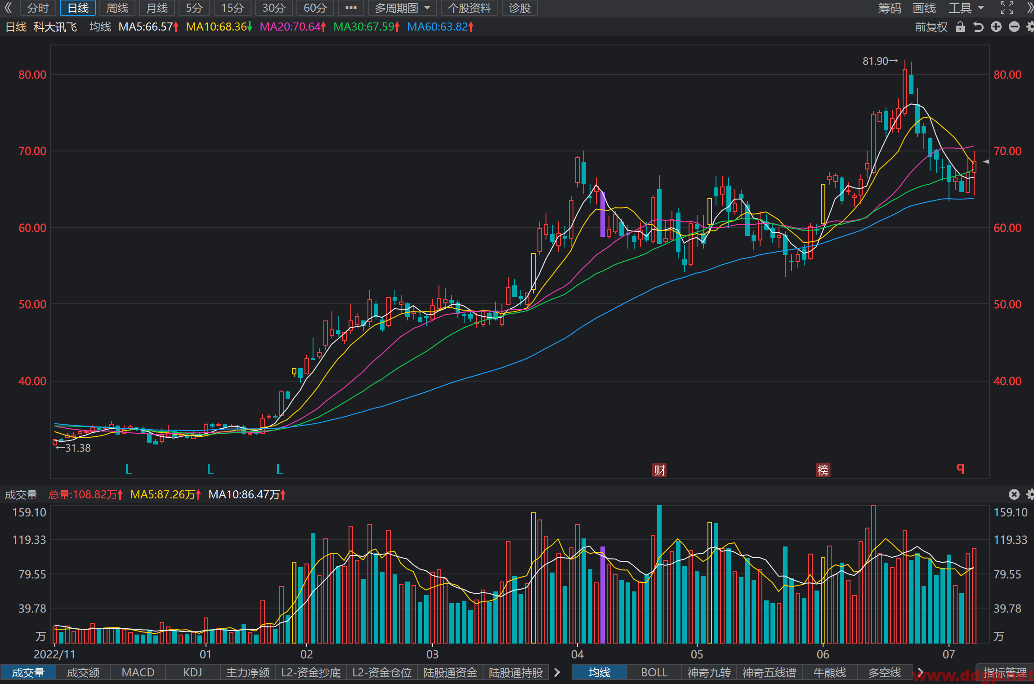Click the 榜 ranking marker on chart
This screenshot has width=1034, height=684.
pyautogui.click(x=823, y=470)
